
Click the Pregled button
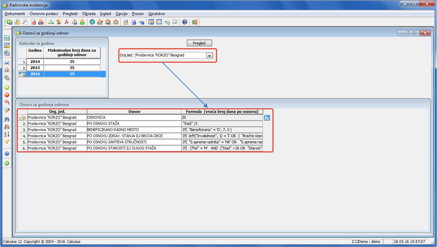[199, 43]
